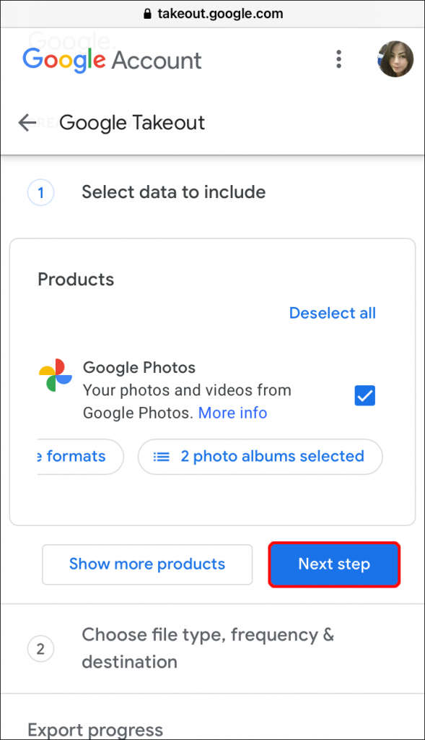The image size is (425, 740).
Task: Click the Google Account logo
Action: click(x=111, y=61)
